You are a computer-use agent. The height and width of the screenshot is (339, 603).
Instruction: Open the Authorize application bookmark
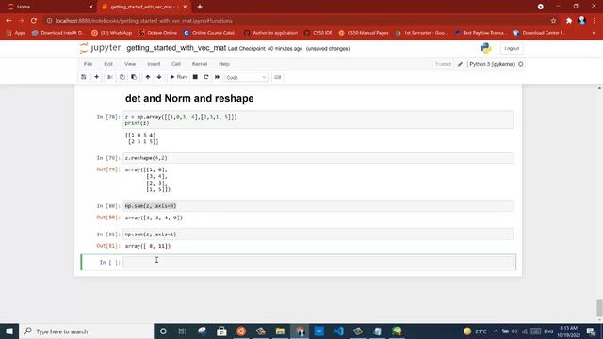tap(271, 33)
